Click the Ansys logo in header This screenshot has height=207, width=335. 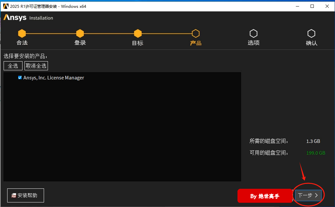[15, 18]
